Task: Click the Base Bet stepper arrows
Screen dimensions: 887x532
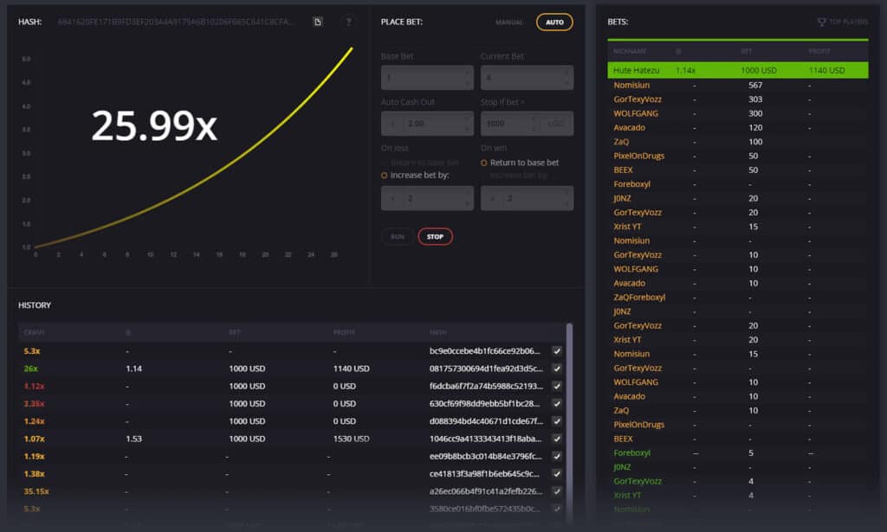Action: (x=469, y=78)
